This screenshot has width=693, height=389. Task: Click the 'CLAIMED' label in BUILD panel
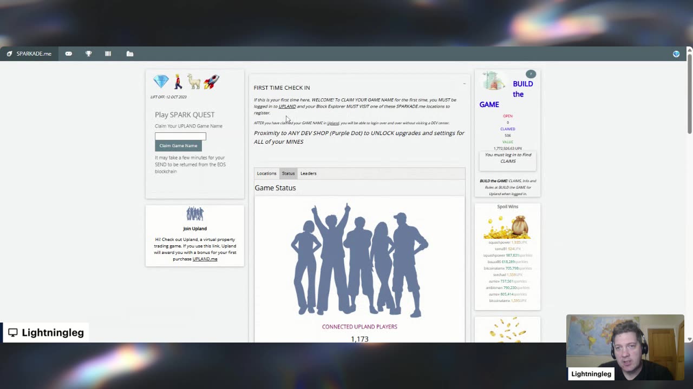pos(508,129)
